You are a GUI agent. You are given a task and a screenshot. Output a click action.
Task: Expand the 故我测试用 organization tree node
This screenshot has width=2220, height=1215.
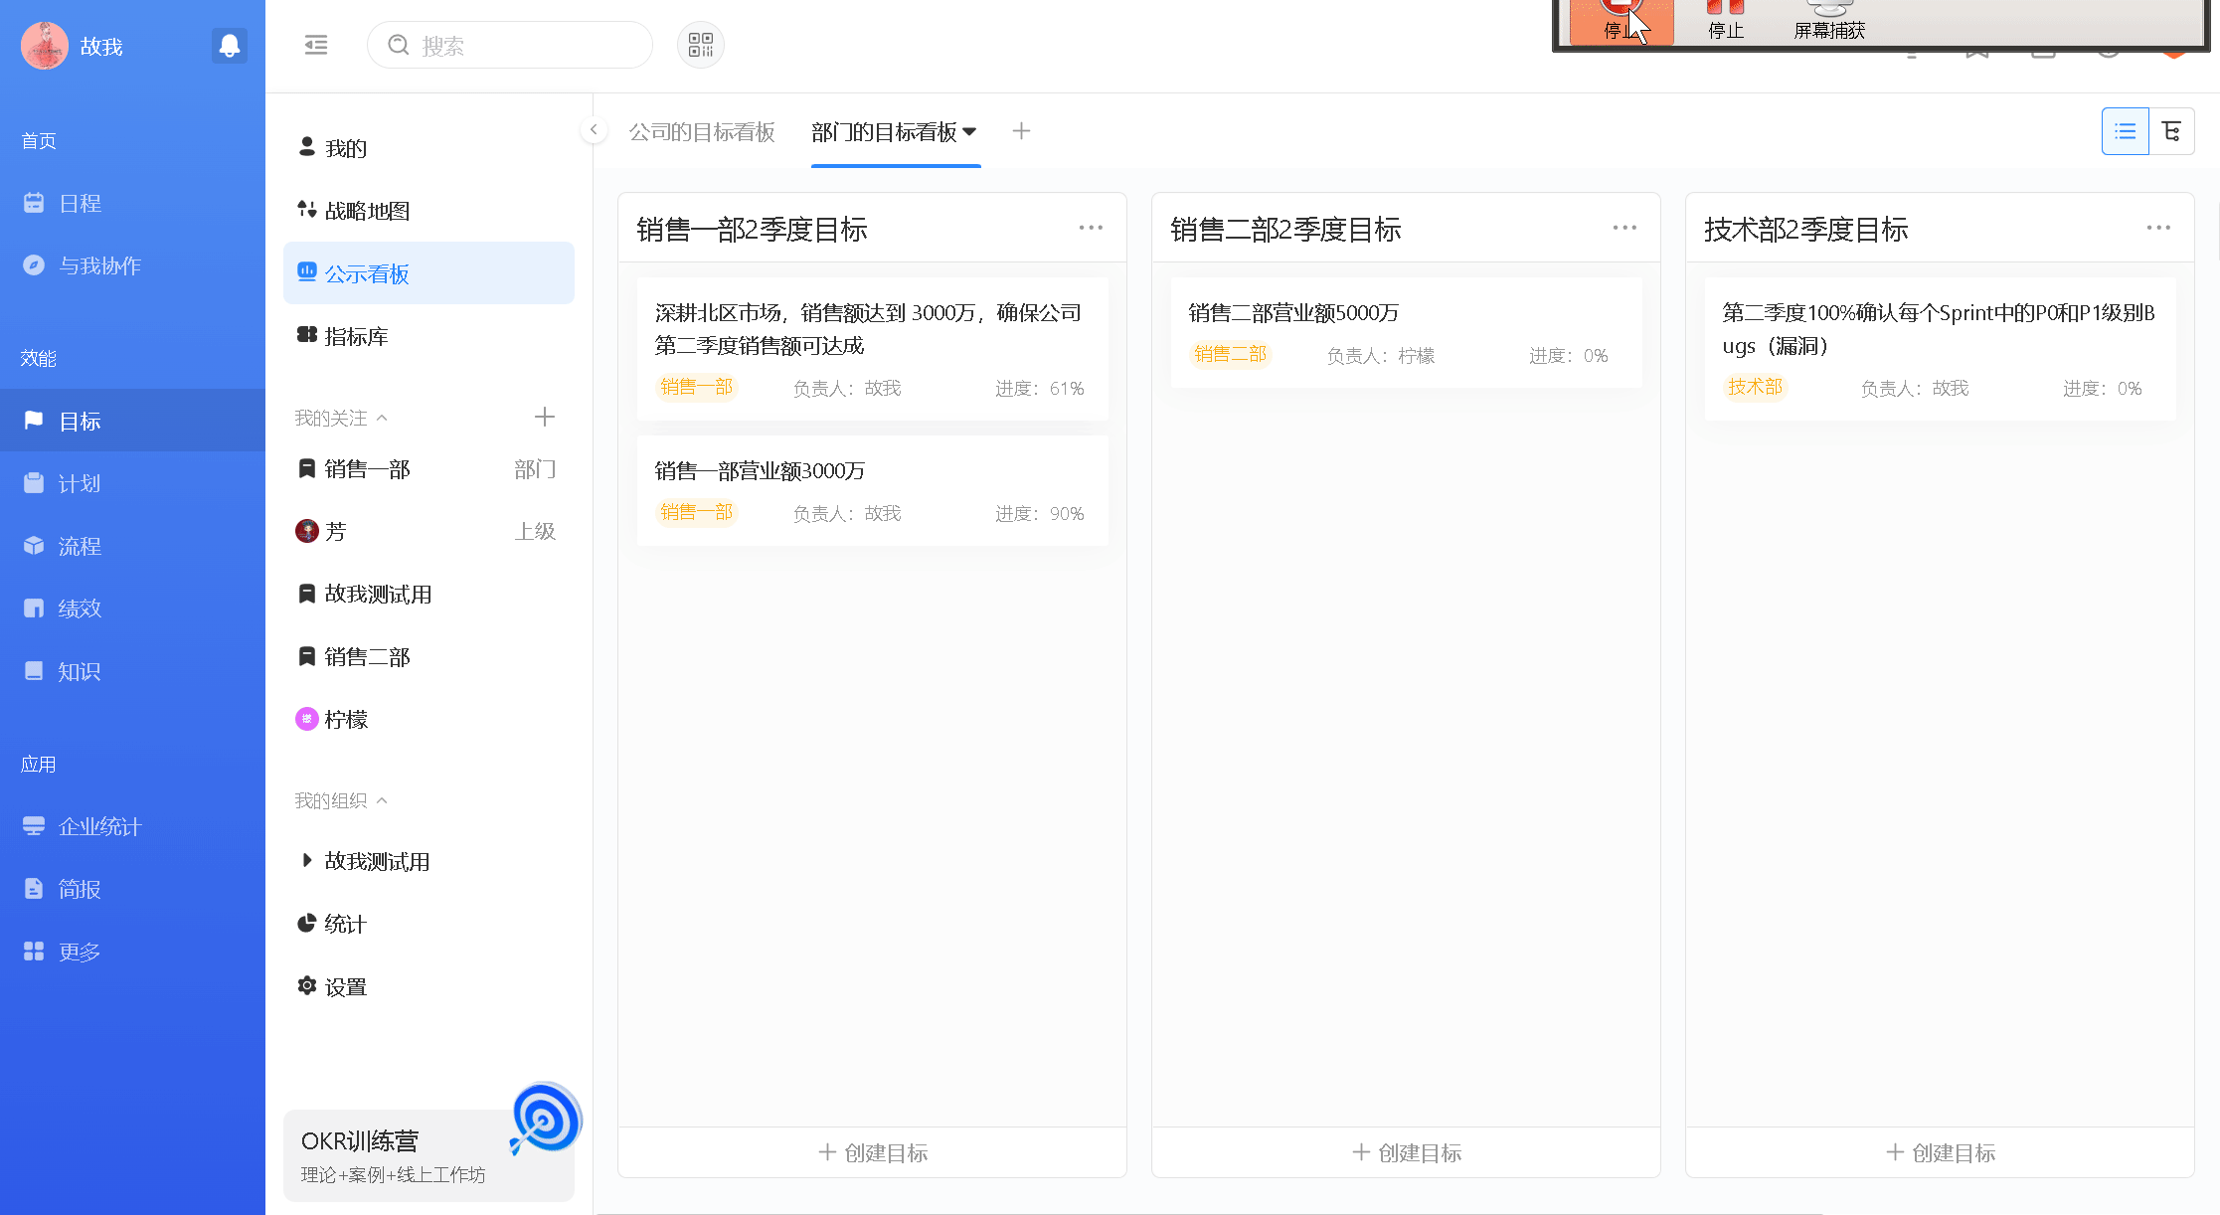pyautogui.click(x=306, y=860)
